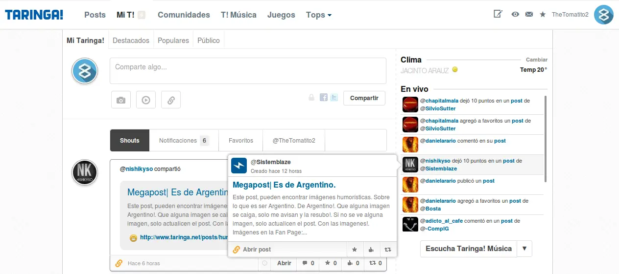
Task: Click the JACINTO ARAUZ location text
Action: 425,70
